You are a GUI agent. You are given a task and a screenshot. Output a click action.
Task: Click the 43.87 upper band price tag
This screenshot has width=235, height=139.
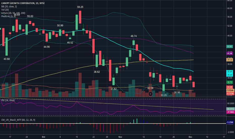pos(229,47)
